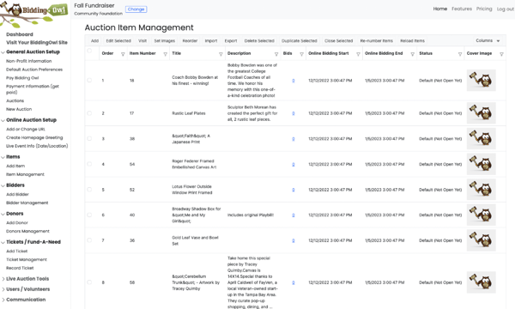The height and width of the screenshot is (309, 515).
Task: Open the Item Number column filter icon
Action: click(x=165, y=54)
